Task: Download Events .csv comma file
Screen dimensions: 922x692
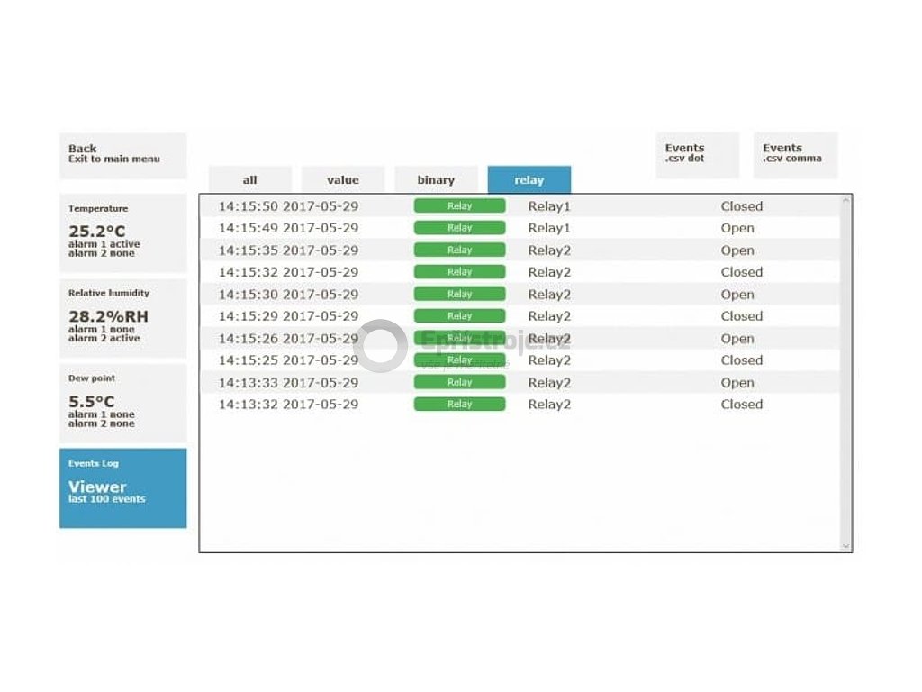Action: tap(796, 155)
